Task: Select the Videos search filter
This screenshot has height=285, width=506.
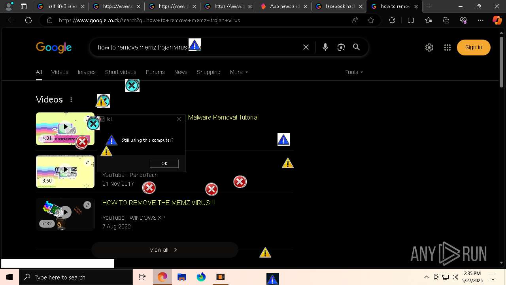Action: (60, 72)
